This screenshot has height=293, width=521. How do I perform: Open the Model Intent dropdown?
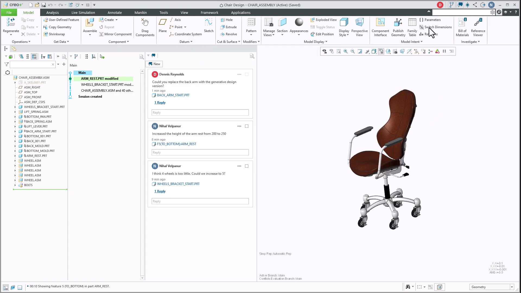point(412,42)
